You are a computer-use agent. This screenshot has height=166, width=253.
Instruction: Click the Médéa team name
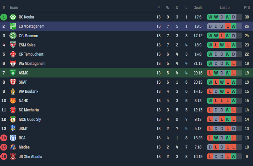click(x=24, y=147)
